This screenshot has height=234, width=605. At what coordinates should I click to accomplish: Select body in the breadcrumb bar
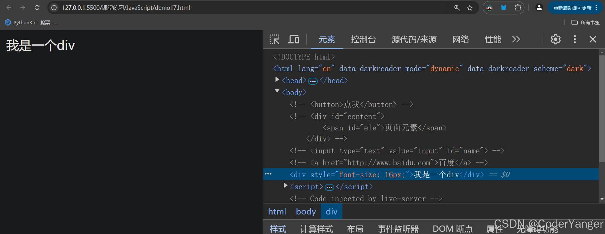(306, 211)
